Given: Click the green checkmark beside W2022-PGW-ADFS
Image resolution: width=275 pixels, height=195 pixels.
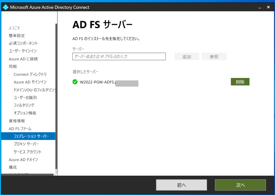Looking at the screenshot, I should (x=75, y=82).
